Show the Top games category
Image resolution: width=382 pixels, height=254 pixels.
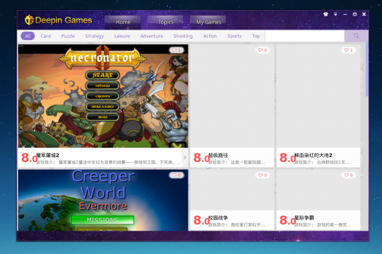coord(256,36)
